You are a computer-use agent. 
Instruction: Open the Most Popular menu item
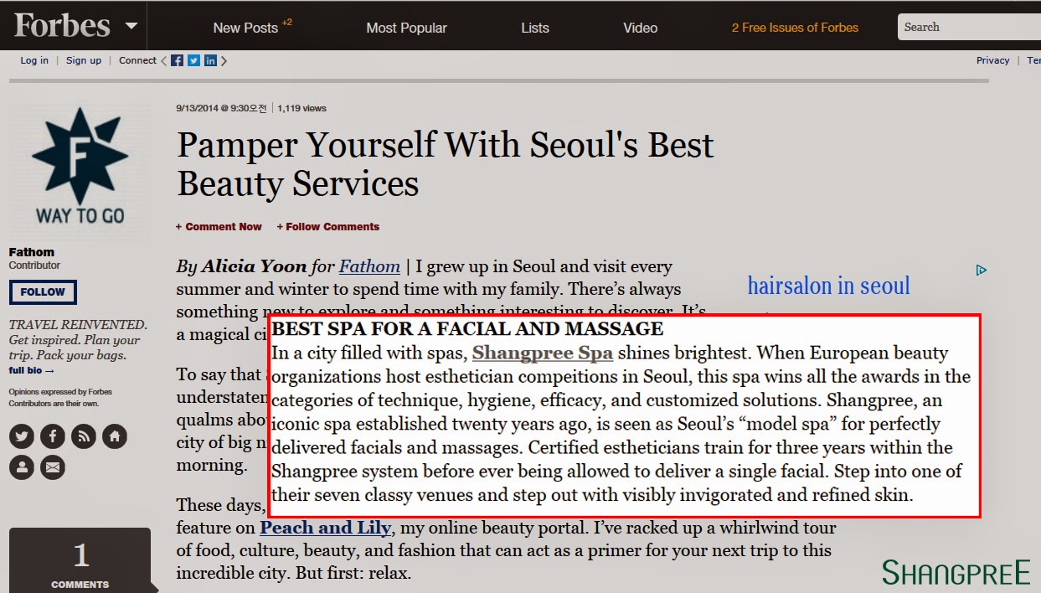pyautogui.click(x=406, y=28)
